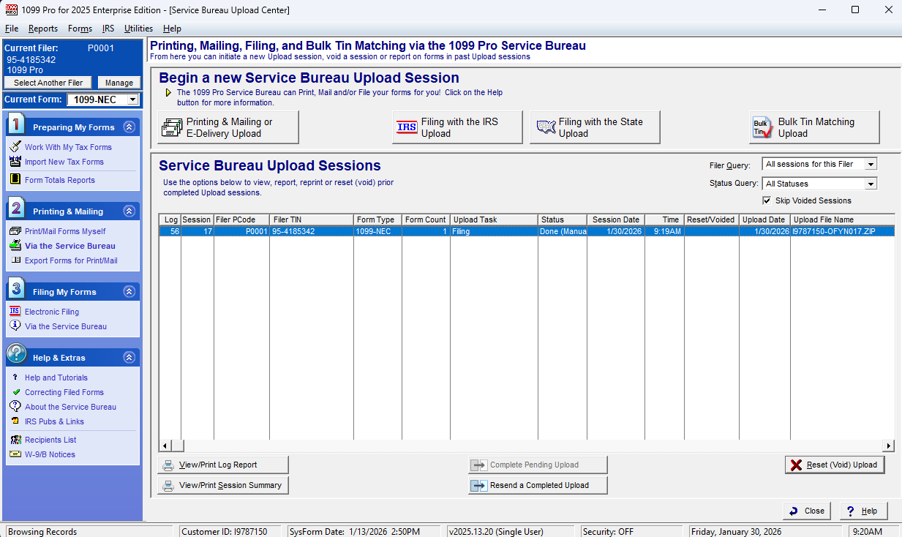Collapse the Filing My Forms panel

pyautogui.click(x=129, y=292)
